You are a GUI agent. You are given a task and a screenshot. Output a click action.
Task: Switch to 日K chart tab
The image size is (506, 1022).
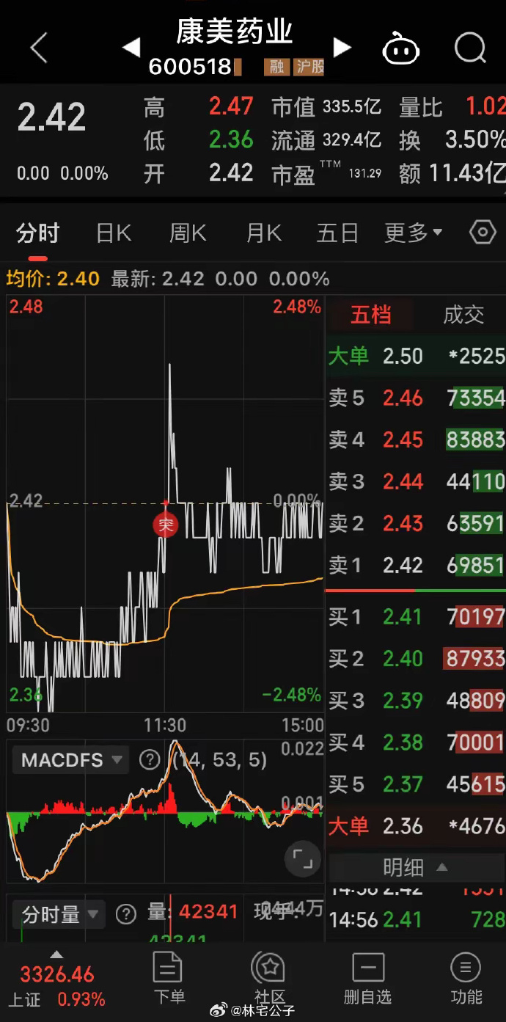[114, 233]
